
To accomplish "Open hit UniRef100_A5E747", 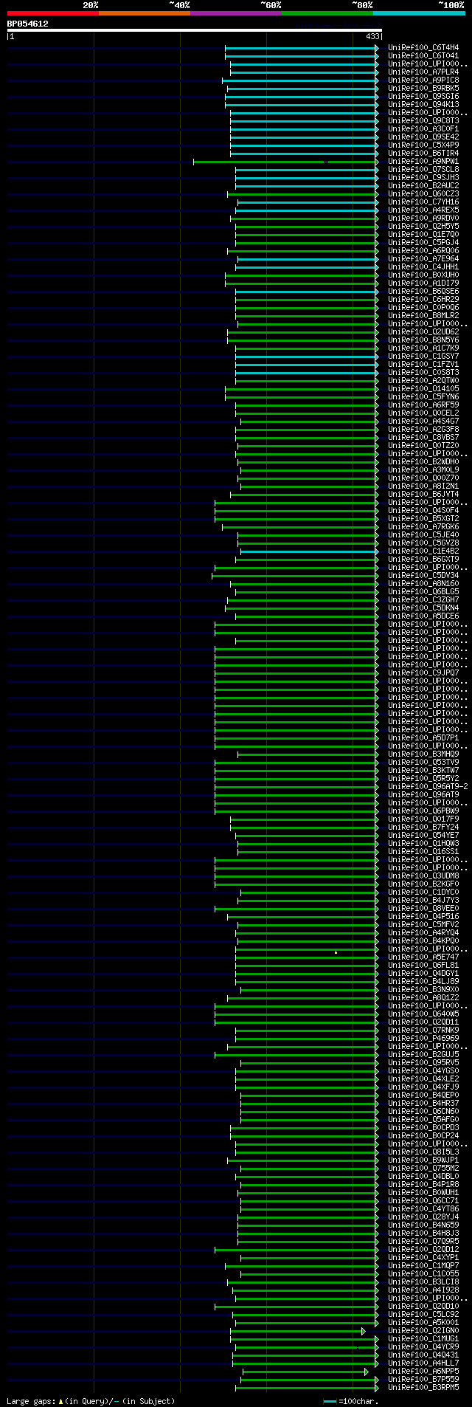I will click(x=423, y=957).
